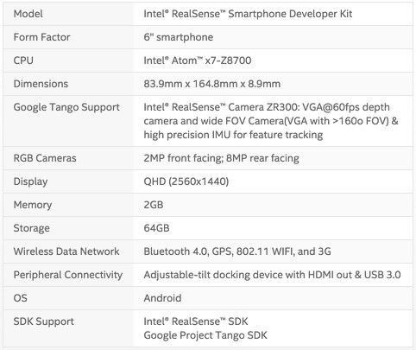Click the Intel Atom x7-Z8700 value

pyautogui.click(x=198, y=60)
